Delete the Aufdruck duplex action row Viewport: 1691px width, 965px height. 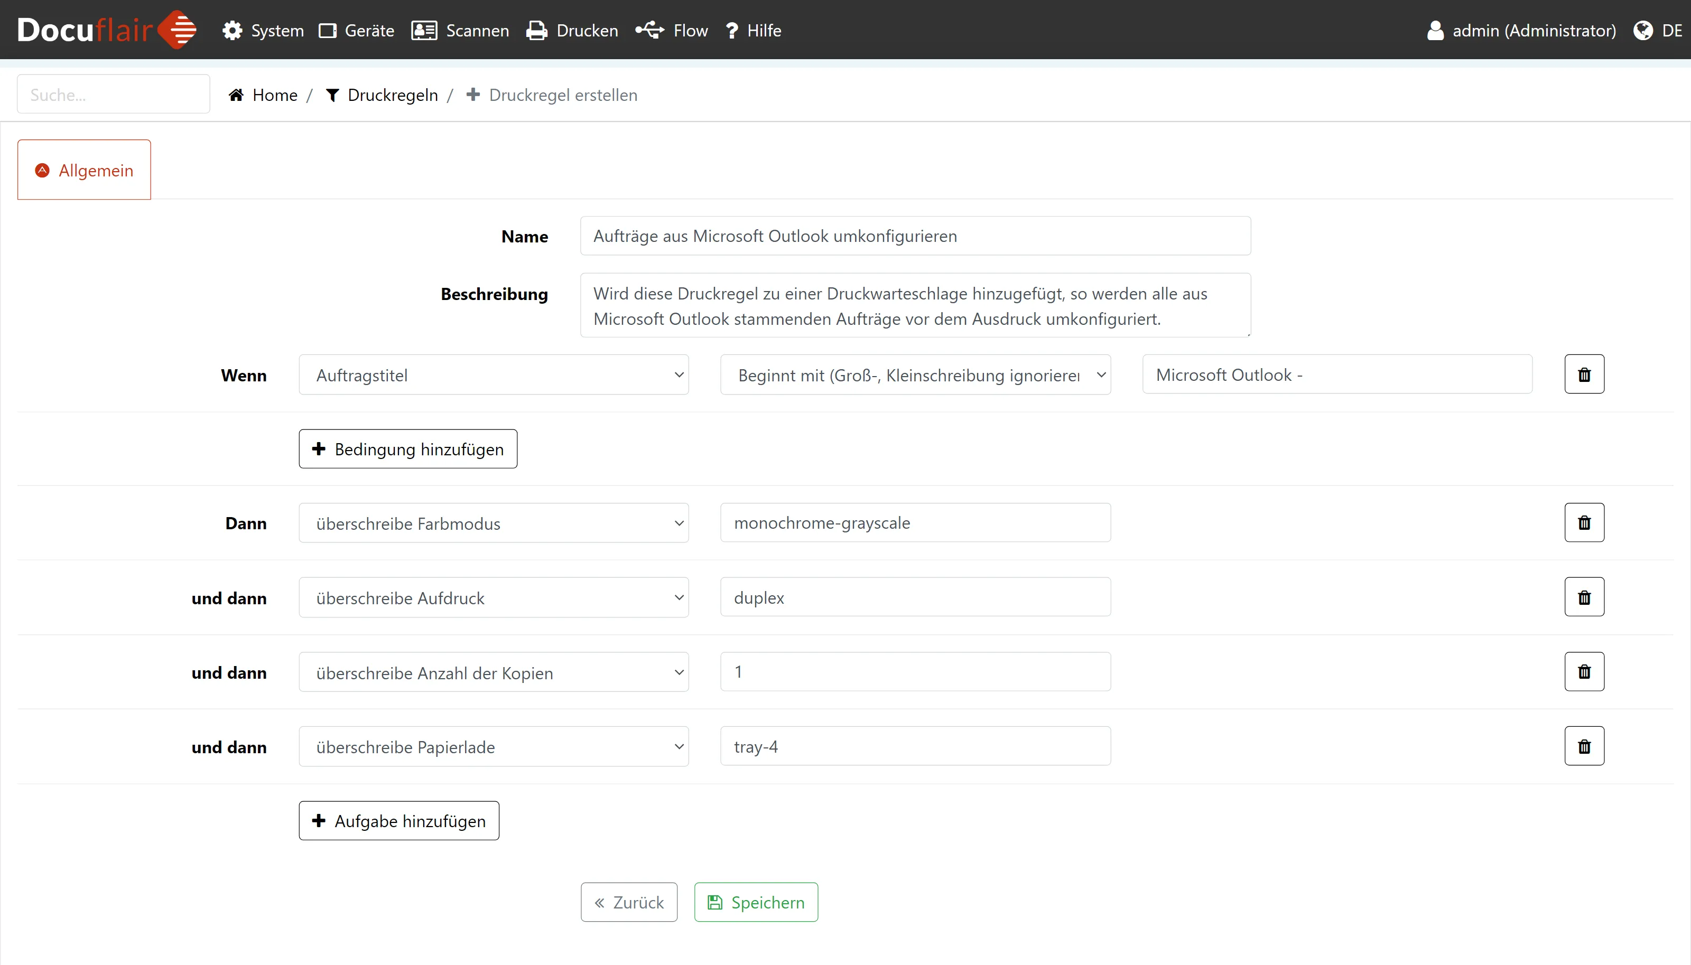pos(1584,597)
